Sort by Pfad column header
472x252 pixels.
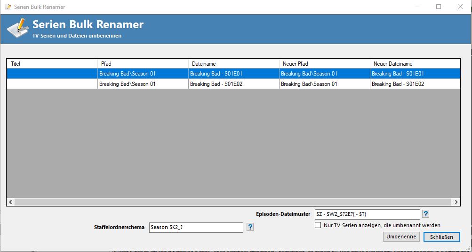(x=143, y=64)
